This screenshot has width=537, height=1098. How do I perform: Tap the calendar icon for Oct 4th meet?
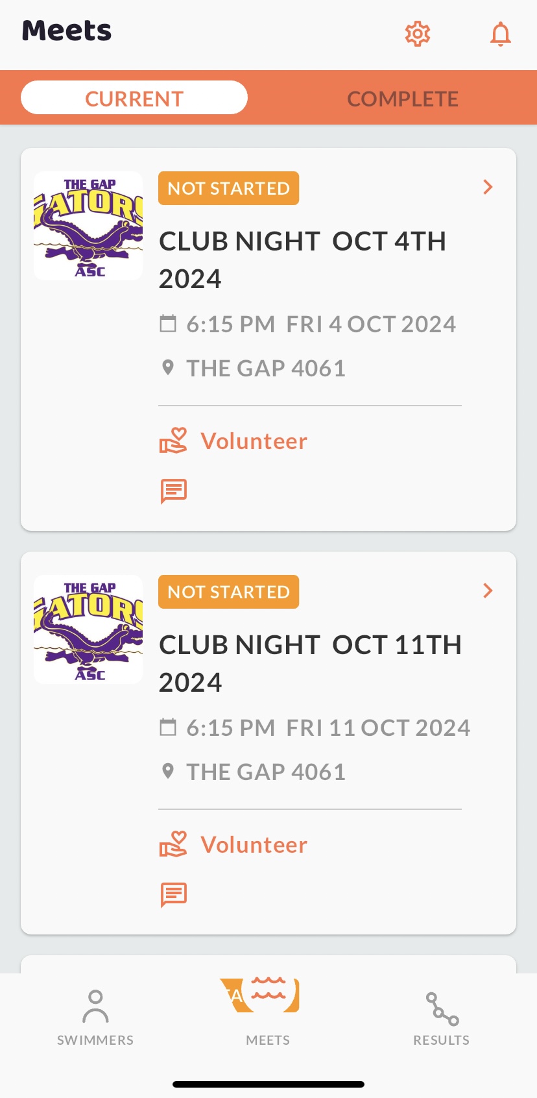click(x=168, y=323)
